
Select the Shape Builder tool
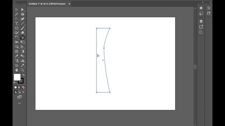[x=17, y=47]
